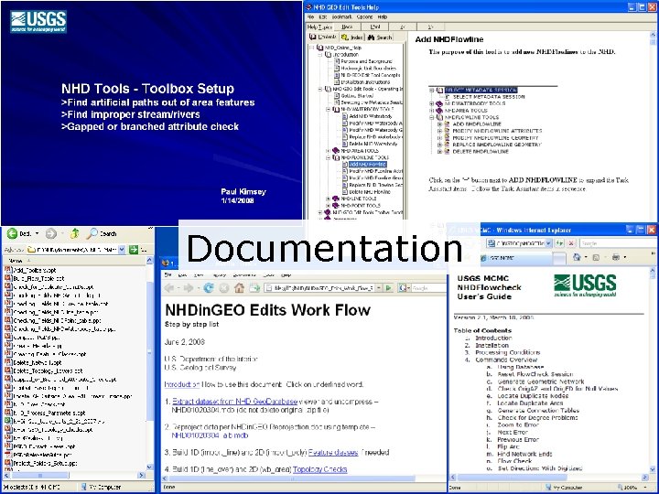The width and height of the screenshot is (659, 494).
Task: Expand ADD NHDFLOWLINE in the task assistant image
Action: [439, 124]
